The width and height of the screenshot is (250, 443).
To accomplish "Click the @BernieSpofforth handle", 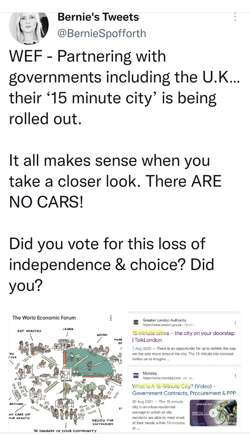I will pos(101,33).
